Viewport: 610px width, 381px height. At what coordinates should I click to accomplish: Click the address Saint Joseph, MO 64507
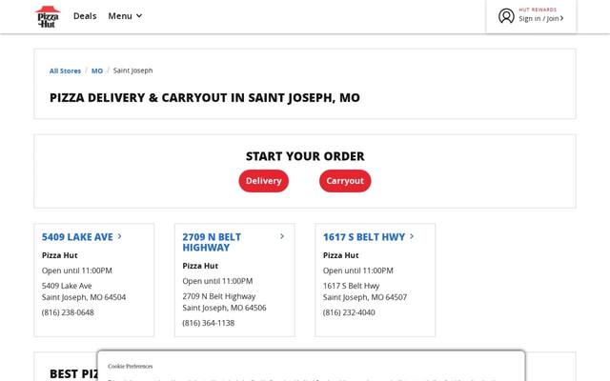[365, 297]
